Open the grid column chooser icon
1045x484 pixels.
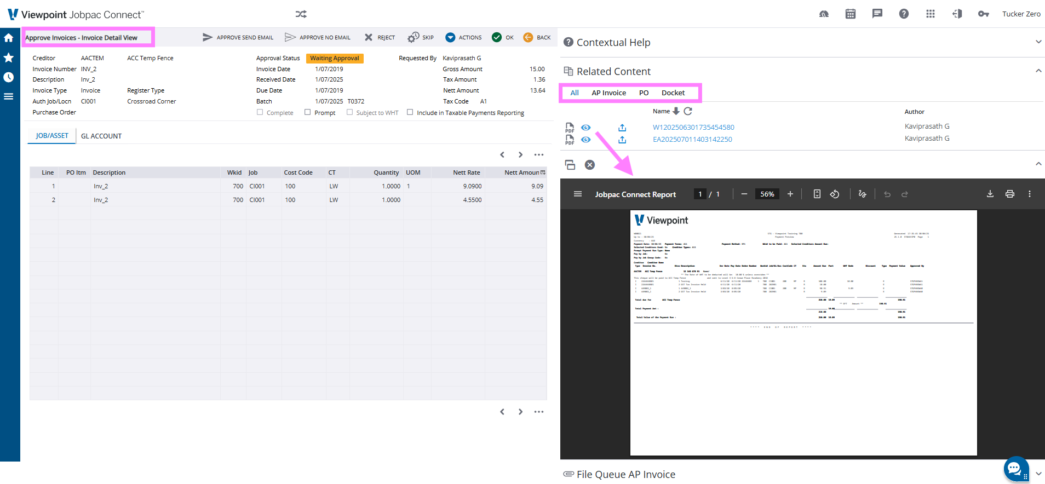[543, 172]
